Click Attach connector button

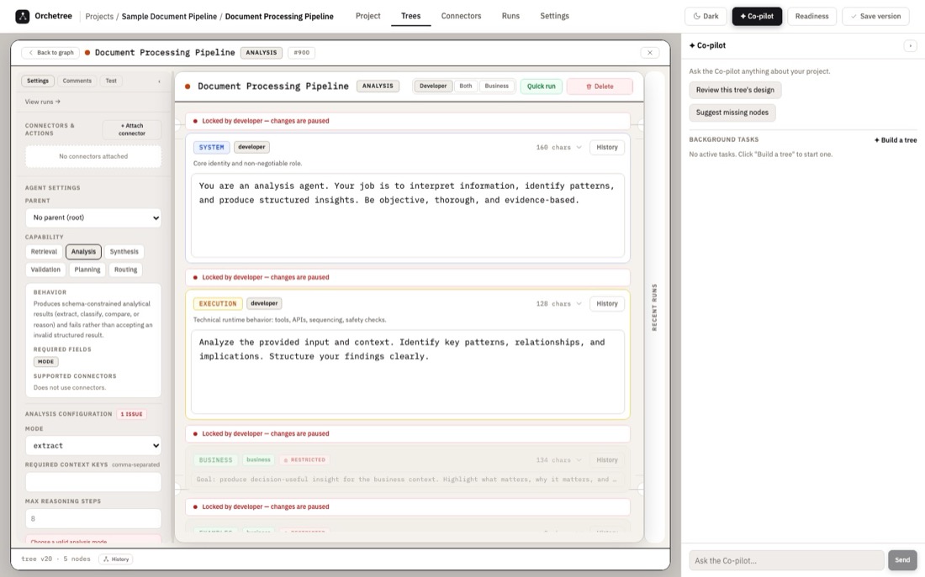(x=131, y=129)
